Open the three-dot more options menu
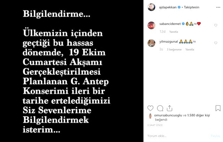This screenshot has width=223, height=142. 218,7
